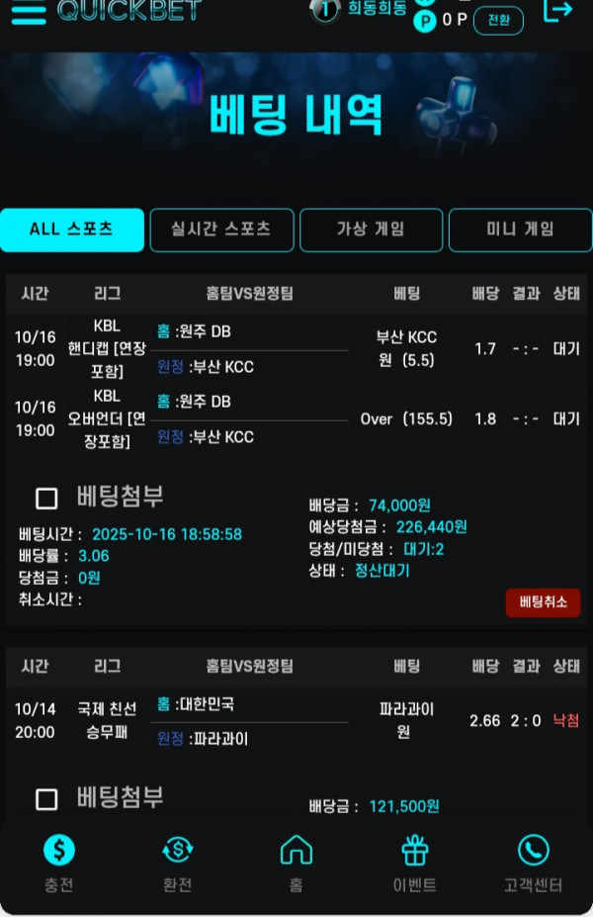Go to 홈 via house icon
The width and height of the screenshot is (593, 917).
click(x=296, y=850)
